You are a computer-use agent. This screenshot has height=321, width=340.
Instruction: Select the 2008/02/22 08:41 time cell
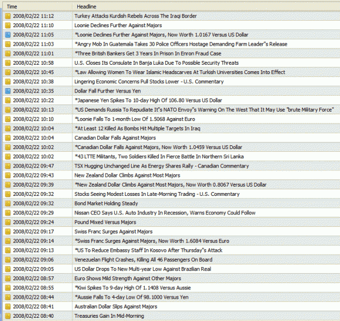coord(38,307)
